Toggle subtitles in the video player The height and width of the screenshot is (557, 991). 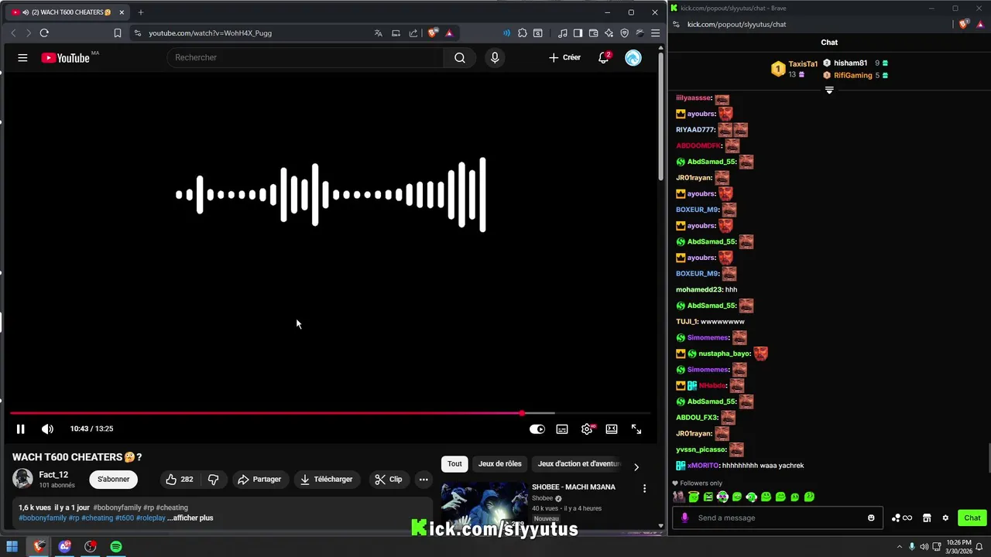click(562, 429)
